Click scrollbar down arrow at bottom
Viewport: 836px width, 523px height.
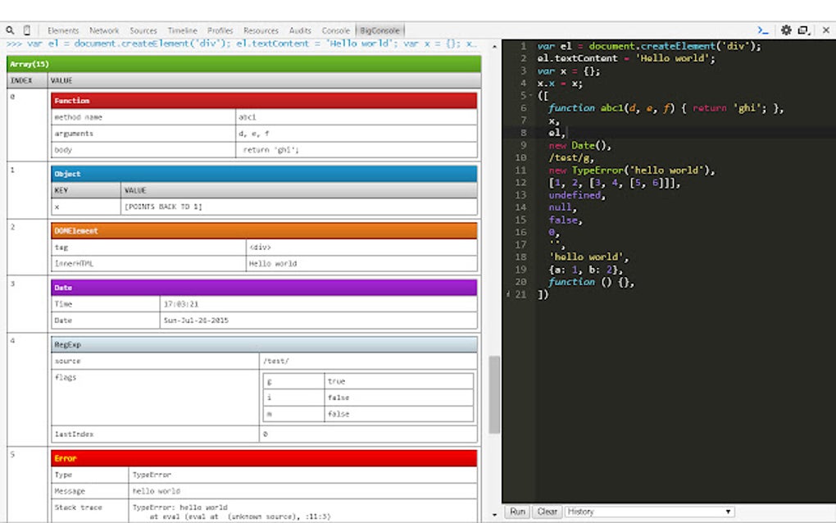[x=494, y=513]
